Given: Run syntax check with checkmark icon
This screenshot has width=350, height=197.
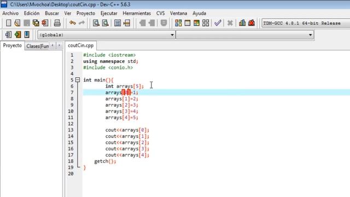Looking at the screenshot, I should pyautogui.click(x=218, y=23).
